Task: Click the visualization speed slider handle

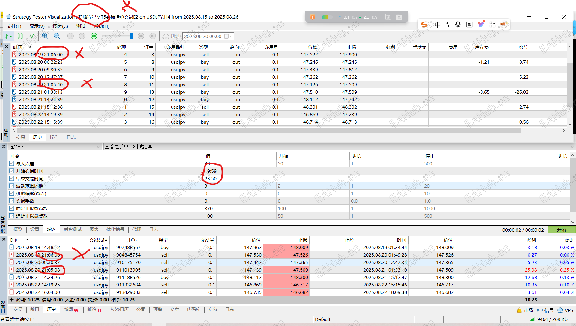Action: point(131,36)
